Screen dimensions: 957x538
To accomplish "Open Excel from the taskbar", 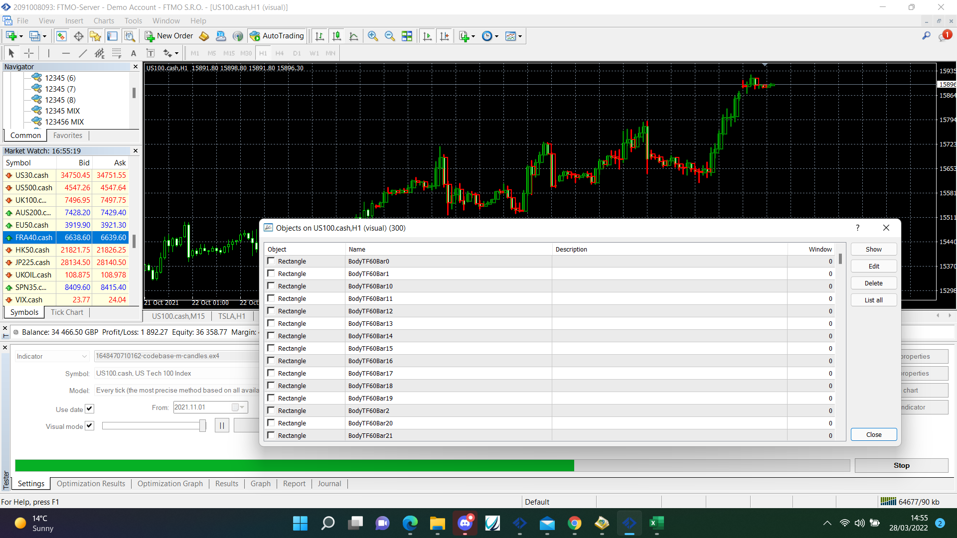I will (656, 523).
